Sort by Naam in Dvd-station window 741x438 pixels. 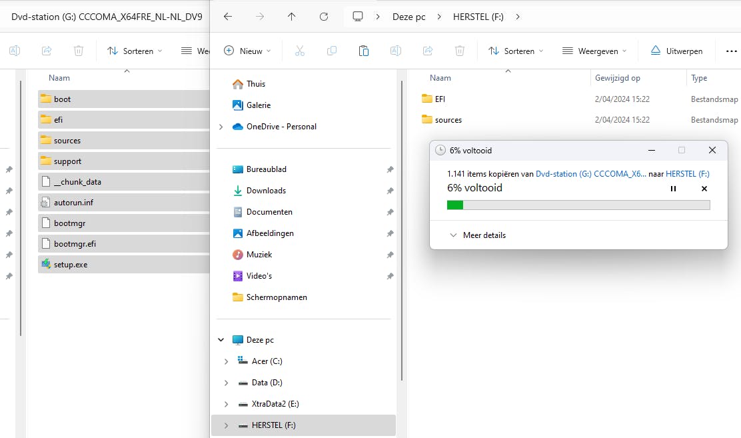coord(59,78)
